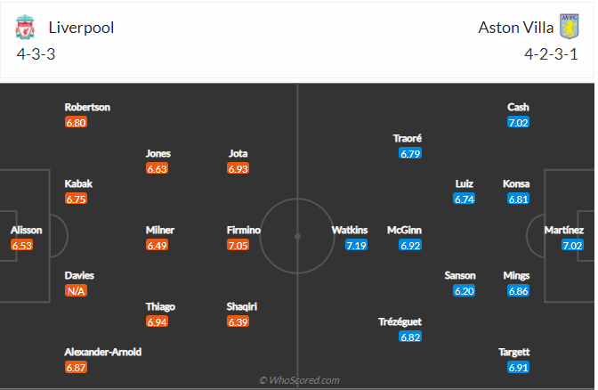Click Davies' N/A rating badge
Image resolution: width=598 pixels, height=390 pixels.
[76, 291]
